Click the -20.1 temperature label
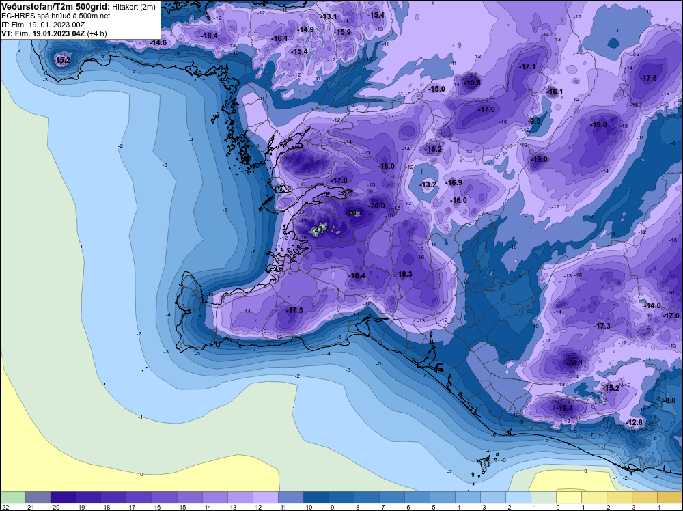The image size is (683, 511). 574,363
